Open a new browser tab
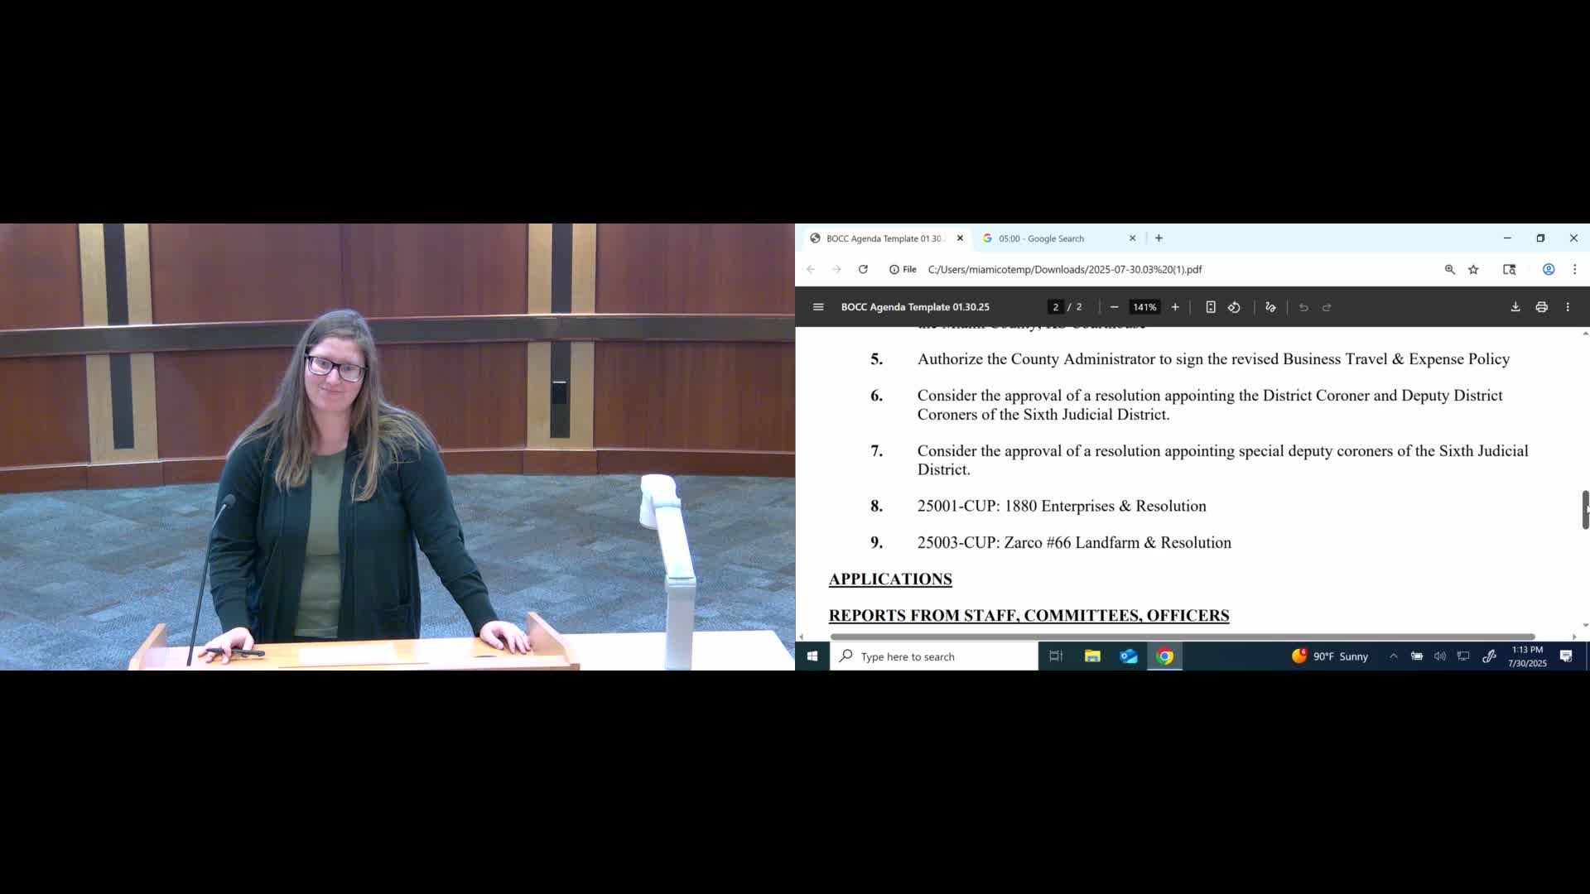 pyautogui.click(x=1159, y=238)
